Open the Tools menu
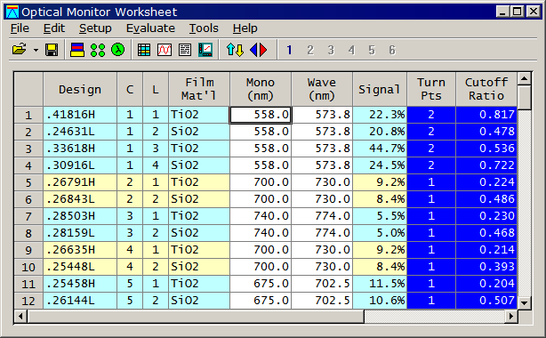 (x=204, y=28)
